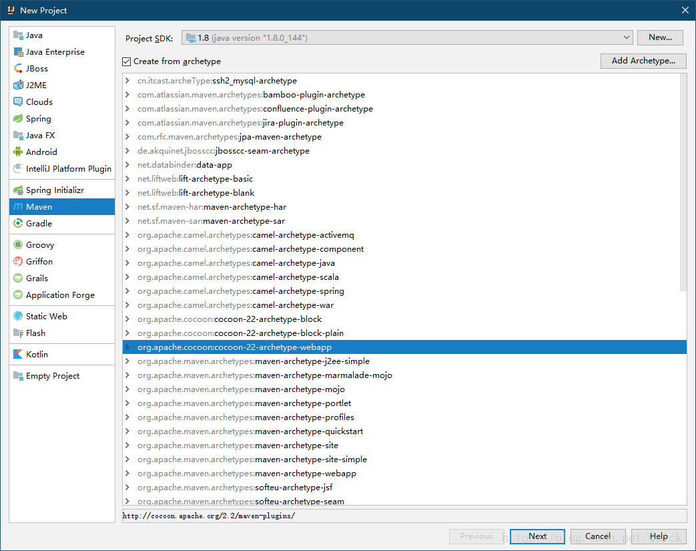Select the Spring project type label

pyautogui.click(x=39, y=119)
